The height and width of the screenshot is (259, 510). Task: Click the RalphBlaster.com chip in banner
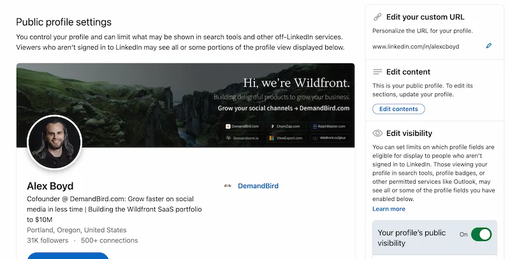pos(329,126)
